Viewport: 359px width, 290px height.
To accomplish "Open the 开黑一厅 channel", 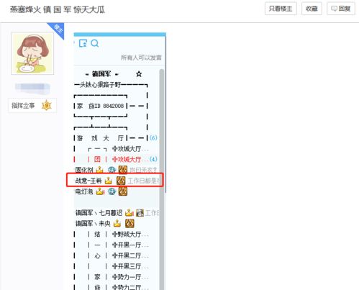I will [130, 245].
